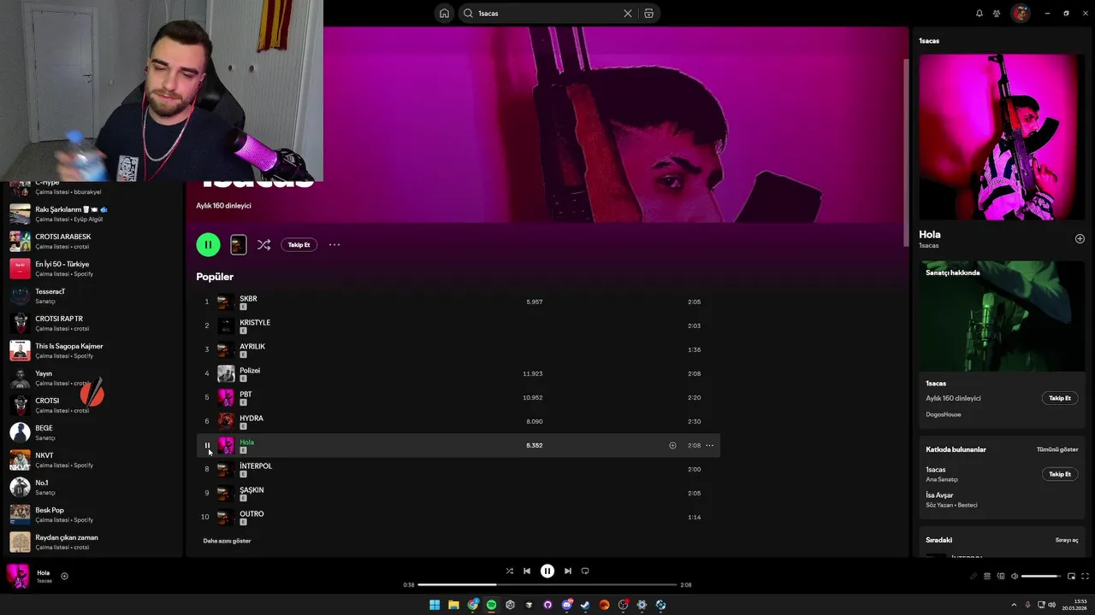The width and height of the screenshot is (1095, 615).
Task: Skip to previous track in player bar
Action: click(527, 571)
